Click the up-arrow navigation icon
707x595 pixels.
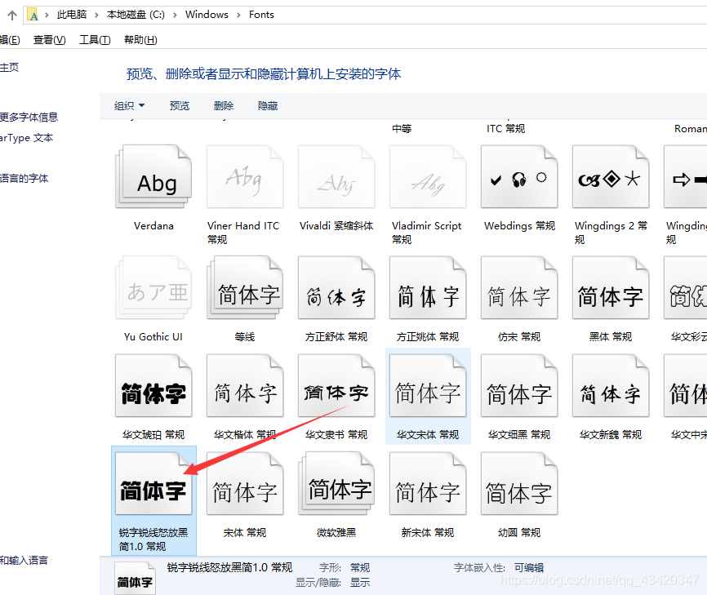click(11, 14)
